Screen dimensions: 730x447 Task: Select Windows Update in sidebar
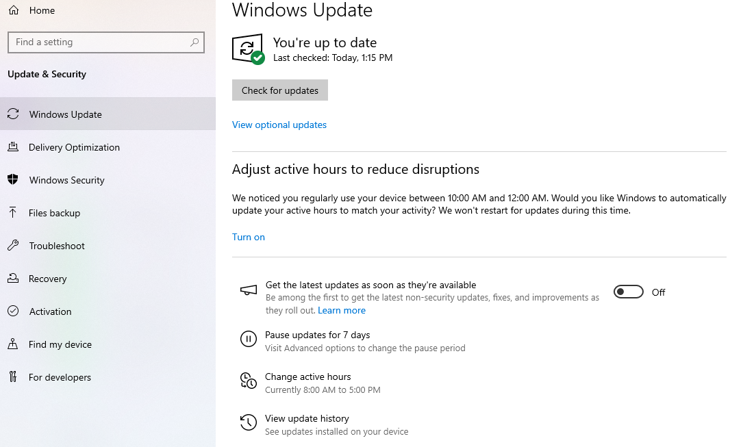click(108, 114)
